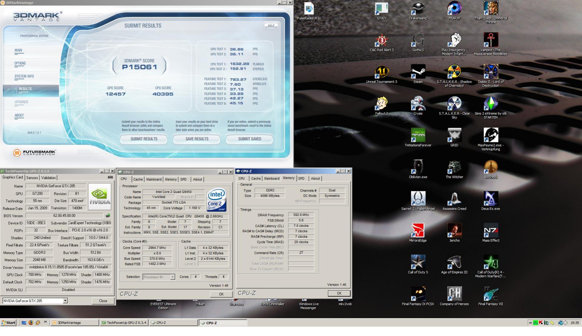582x336 pixels.
Task: Click the volume icon in system tray
Action: click(x=566, y=323)
